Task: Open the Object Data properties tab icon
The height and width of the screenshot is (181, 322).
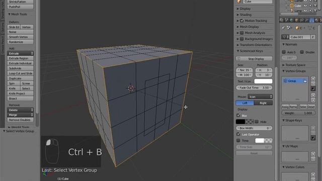Action: coord(311,20)
